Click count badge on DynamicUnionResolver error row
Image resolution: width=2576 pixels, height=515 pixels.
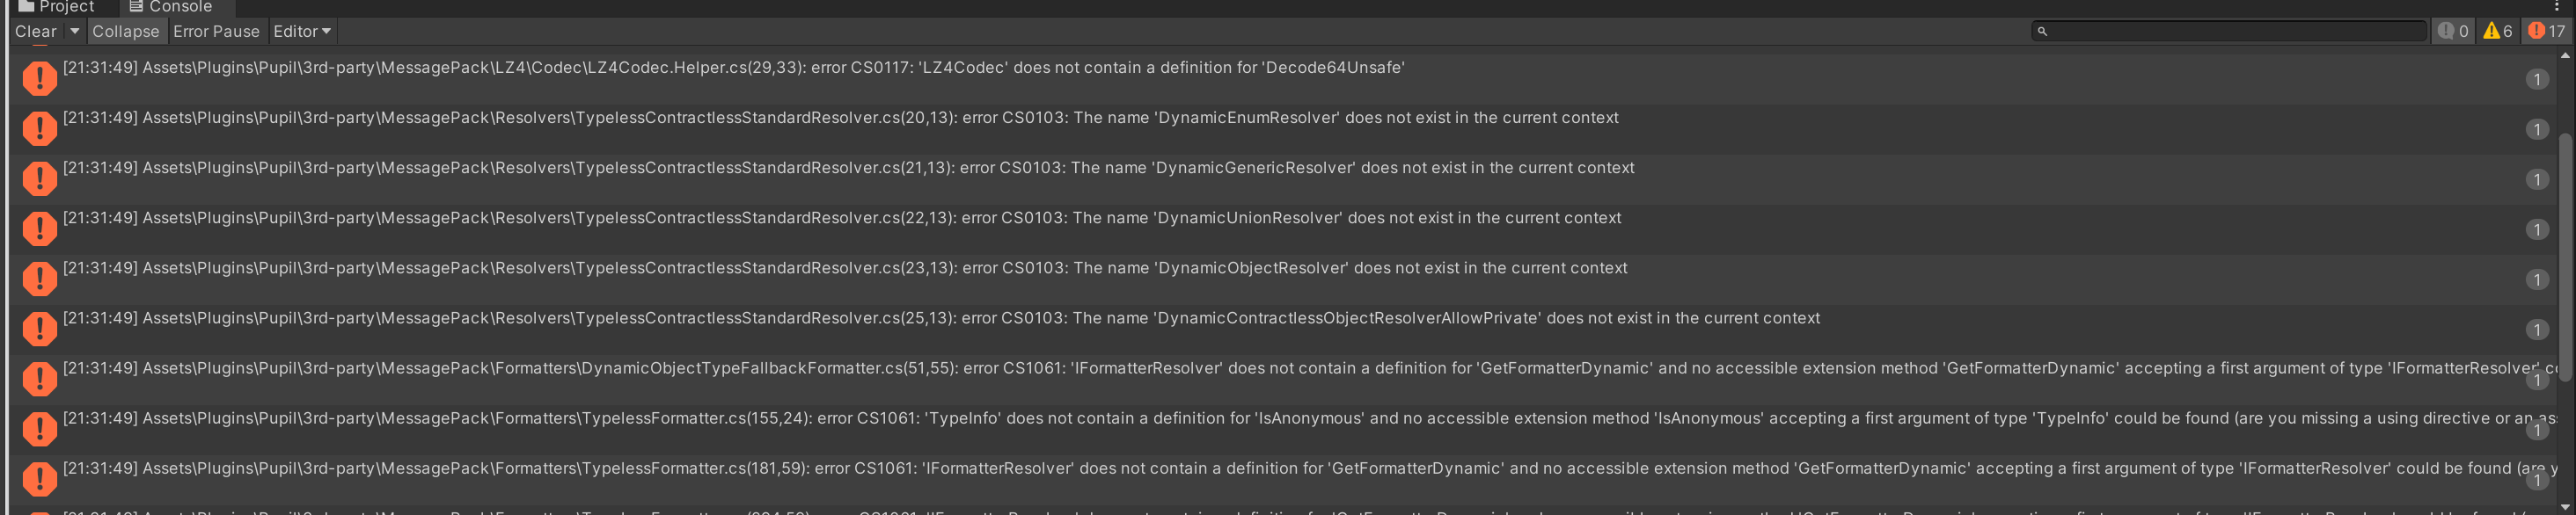pyautogui.click(x=2537, y=229)
